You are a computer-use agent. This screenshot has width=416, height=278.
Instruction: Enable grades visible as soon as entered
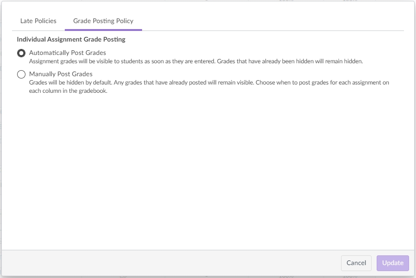point(21,53)
